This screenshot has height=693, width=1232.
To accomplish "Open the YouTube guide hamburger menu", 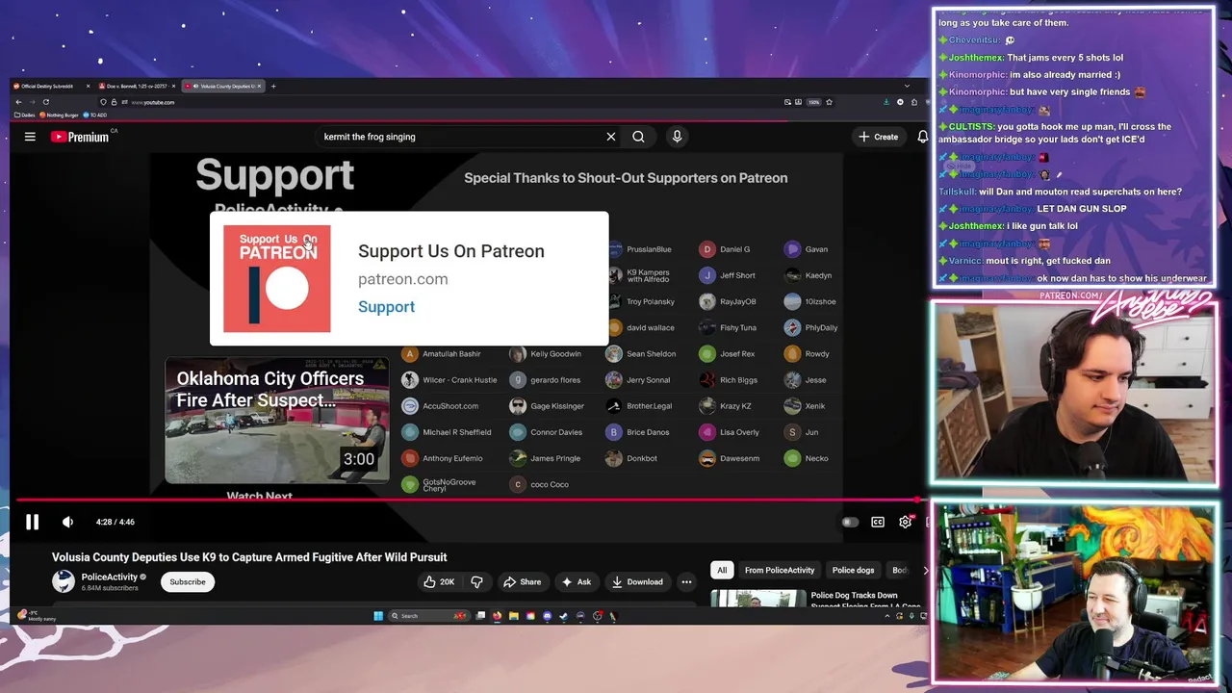I will (30, 137).
